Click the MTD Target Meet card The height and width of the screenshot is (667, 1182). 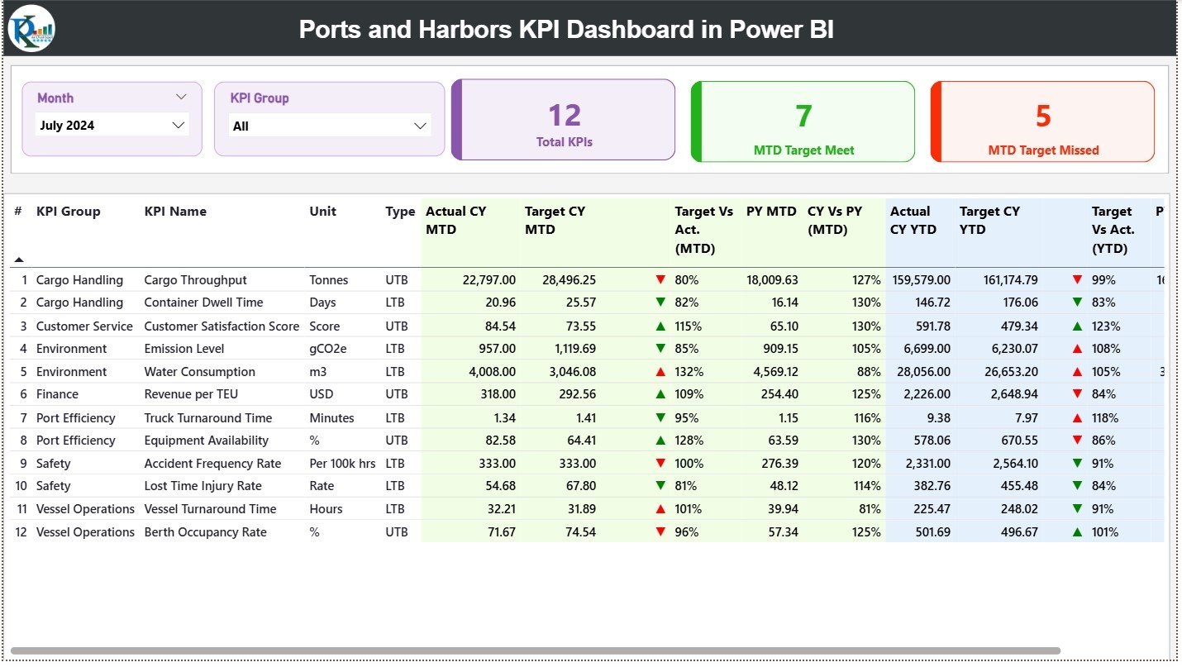[802, 121]
